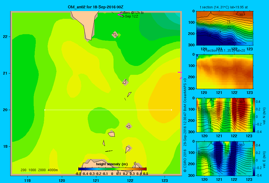This screenshot has height=183, width=269.
Task: Click the -0.5 tick on height anomaly colour bar
Action: [x=78, y=174]
